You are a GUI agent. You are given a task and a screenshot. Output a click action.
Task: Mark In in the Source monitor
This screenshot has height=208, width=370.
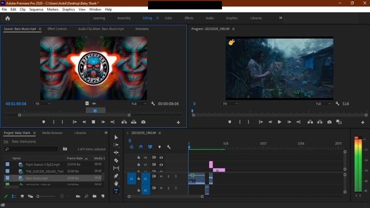pyautogui.click(x=54, y=122)
